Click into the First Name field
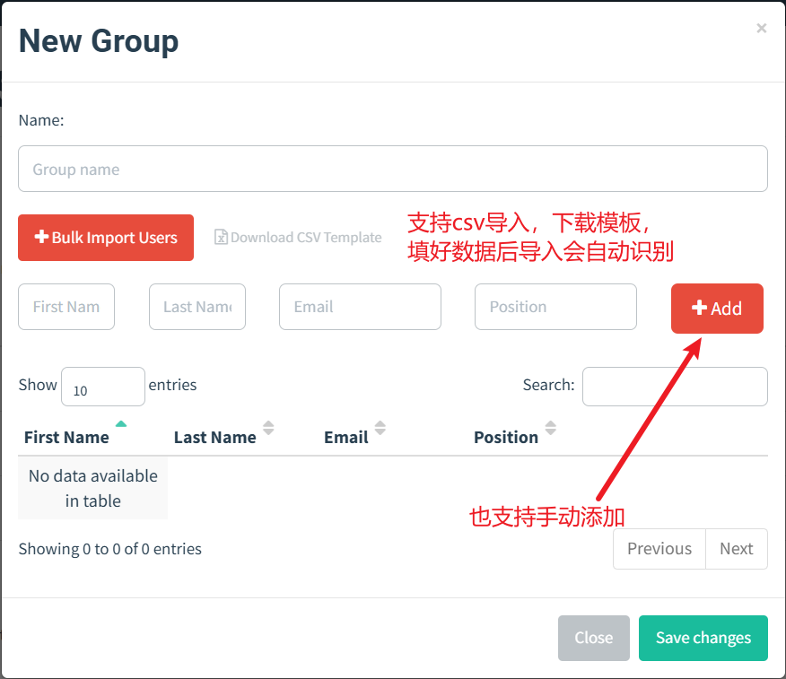786x679 pixels. (66, 307)
